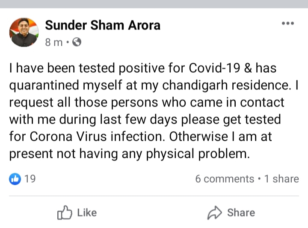View the 19 reactions count
Screen dimensions: 308x228
pos(30,179)
